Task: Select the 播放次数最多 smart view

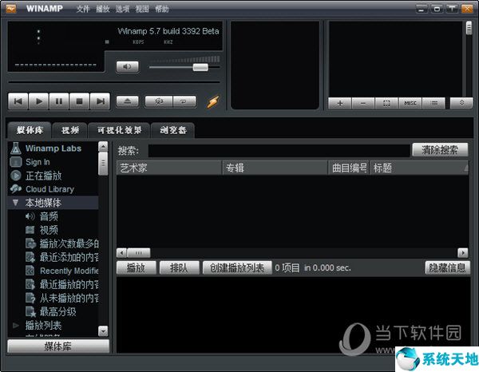Action: [69, 243]
